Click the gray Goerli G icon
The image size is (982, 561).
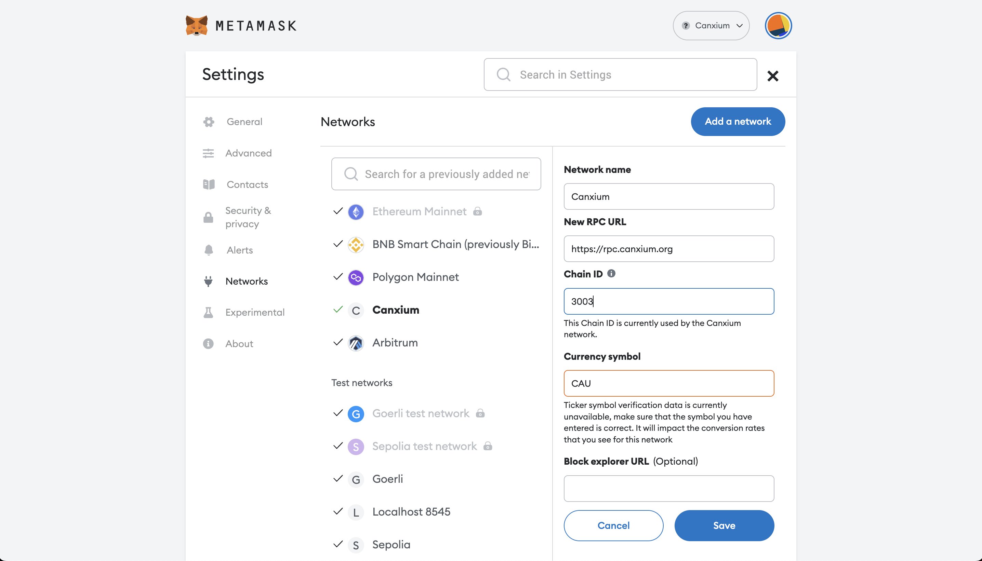[x=356, y=479]
